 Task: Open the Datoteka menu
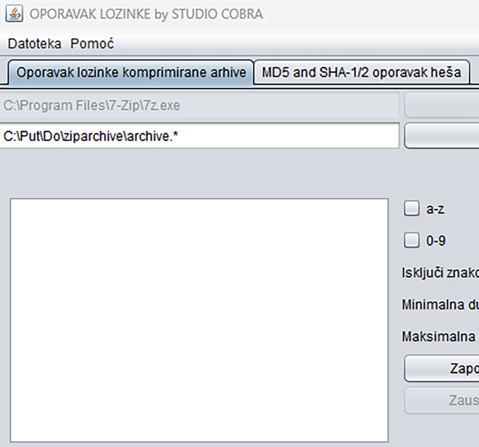pyautogui.click(x=34, y=44)
